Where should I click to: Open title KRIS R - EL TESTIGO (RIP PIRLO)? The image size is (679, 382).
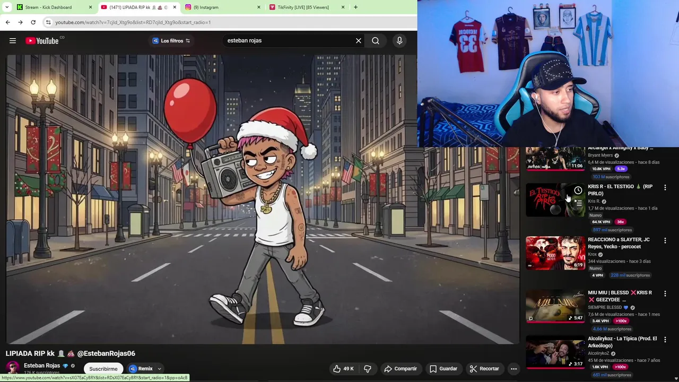[620, 190]
